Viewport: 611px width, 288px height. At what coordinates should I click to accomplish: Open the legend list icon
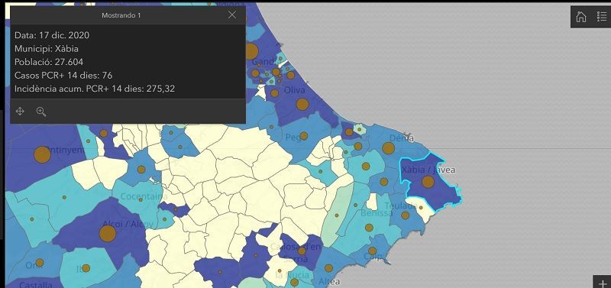coord(602,17)
